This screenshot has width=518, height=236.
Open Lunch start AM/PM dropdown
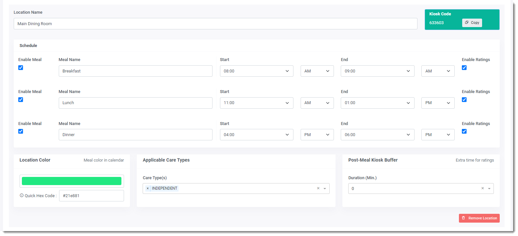[317, 103]
